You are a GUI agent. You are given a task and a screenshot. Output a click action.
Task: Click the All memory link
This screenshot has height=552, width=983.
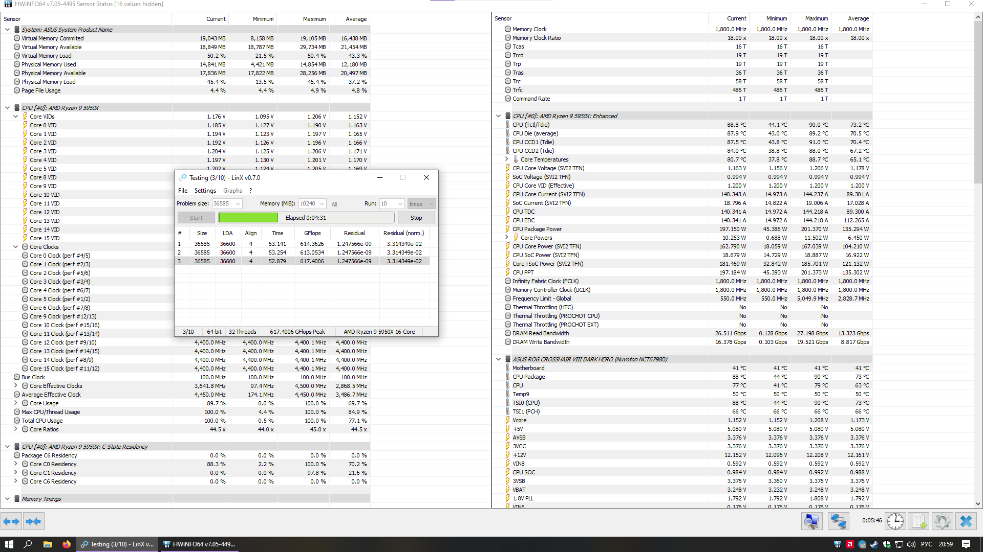pyautogui.click(x=334, y=204)
